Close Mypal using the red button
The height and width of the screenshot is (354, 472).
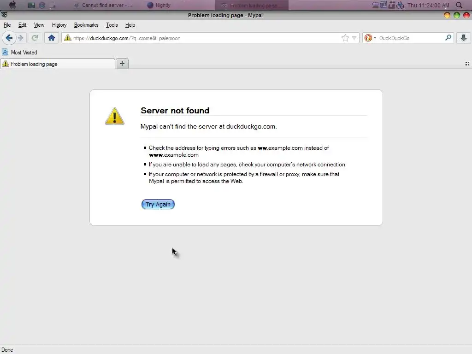[466, 15]
